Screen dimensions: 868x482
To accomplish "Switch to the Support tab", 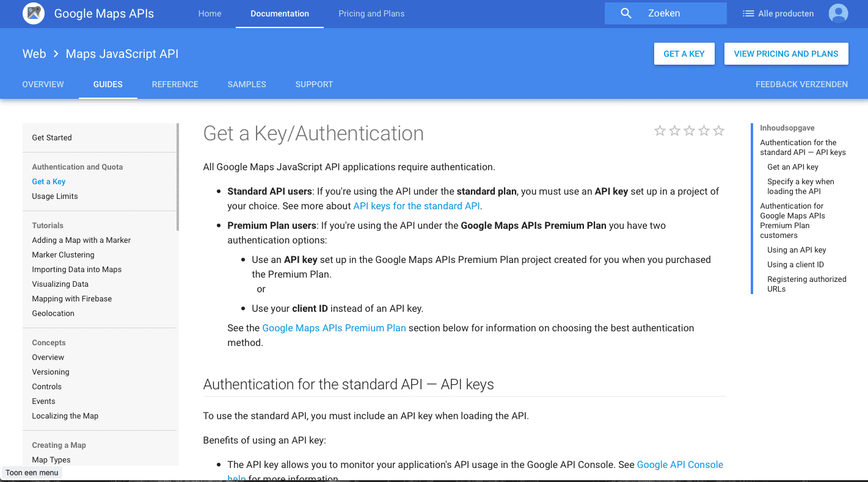I will click(x=314, y=84).
